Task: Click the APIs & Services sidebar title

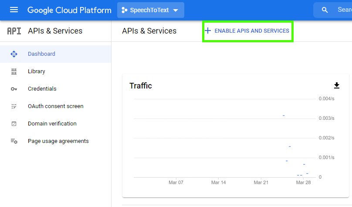Action: pos(55,31)
